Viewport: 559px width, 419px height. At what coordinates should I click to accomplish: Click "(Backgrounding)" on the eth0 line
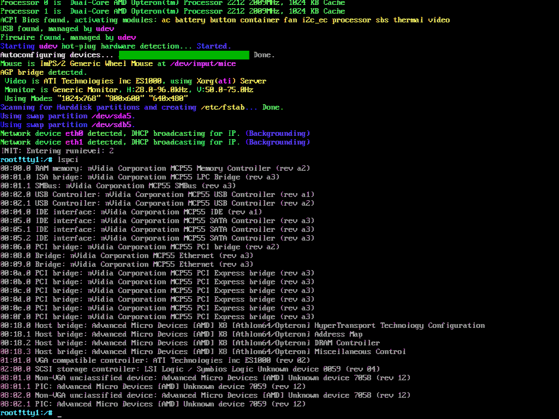point(278,133)
